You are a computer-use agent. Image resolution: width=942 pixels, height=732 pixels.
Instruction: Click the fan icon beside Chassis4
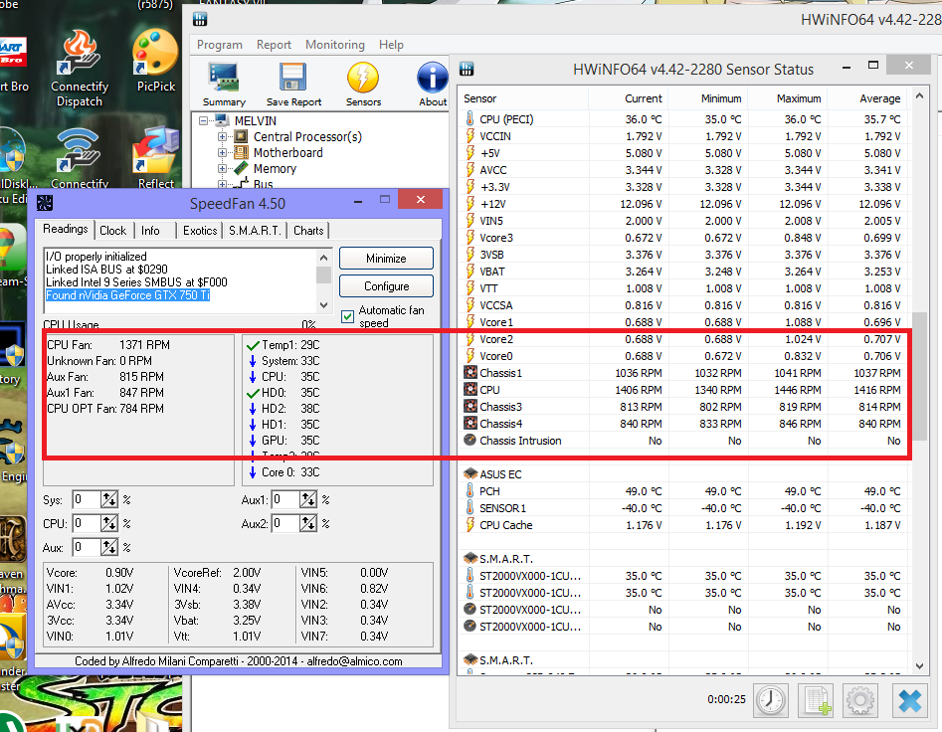pyautogui.click(x=471, y=424)
